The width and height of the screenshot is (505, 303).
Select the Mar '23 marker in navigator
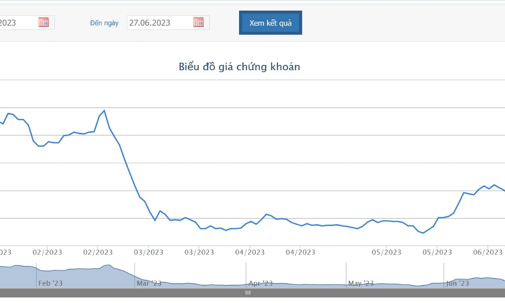pos(149,283)
